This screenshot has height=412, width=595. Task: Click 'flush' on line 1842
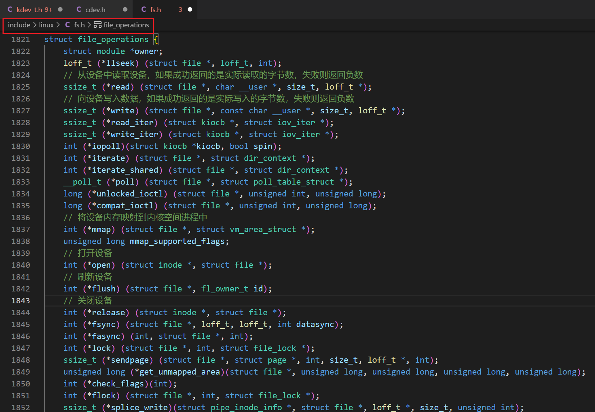pos(104,289)
